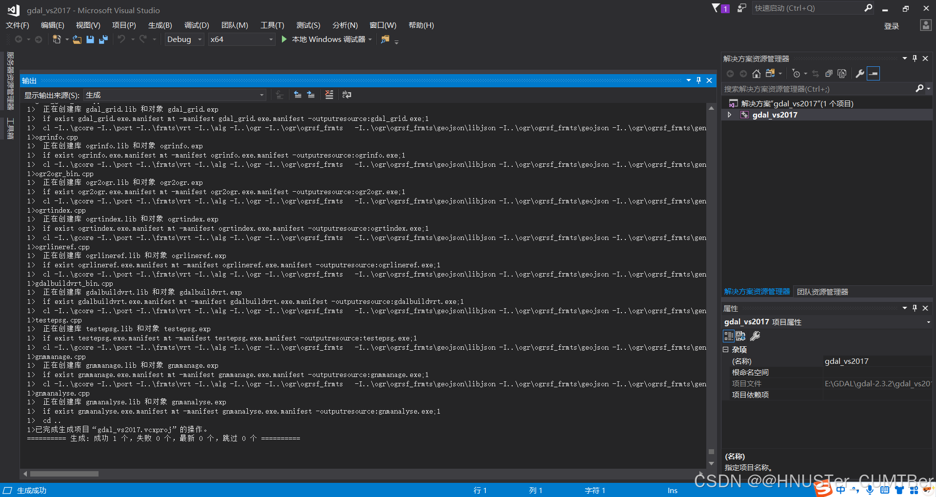This screenshot has width=936, height=497.
Task: Toggle Preview Selected Items in Solution Explorer
Action: point(874,74)
